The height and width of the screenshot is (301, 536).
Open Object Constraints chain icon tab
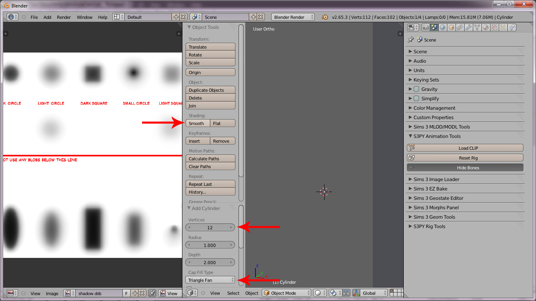coord(460,27)
